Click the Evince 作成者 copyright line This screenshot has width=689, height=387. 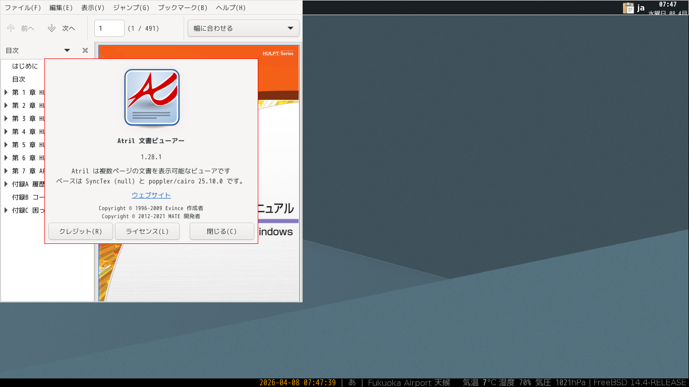(x=151, y=208)
